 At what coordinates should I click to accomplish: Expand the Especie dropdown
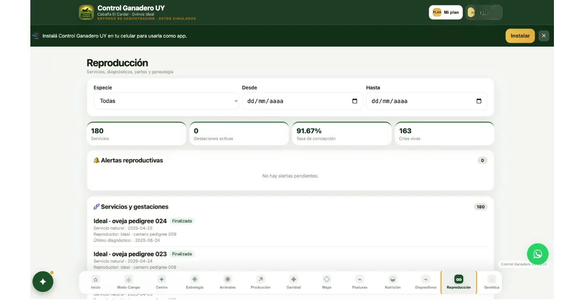point(166,101)
